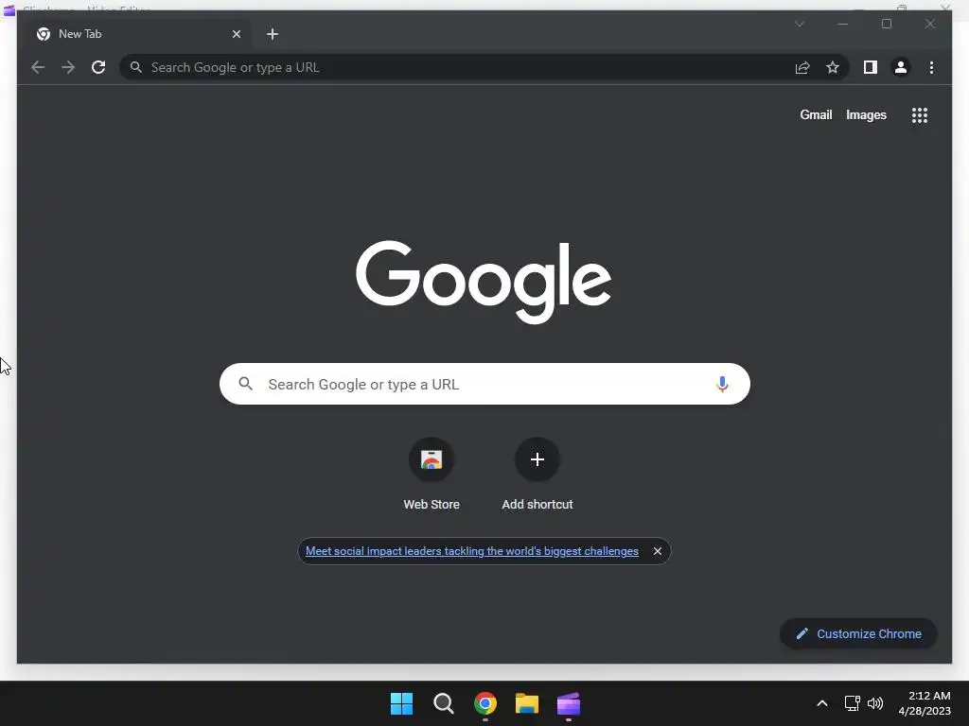Reload the page

pos(98,67)
